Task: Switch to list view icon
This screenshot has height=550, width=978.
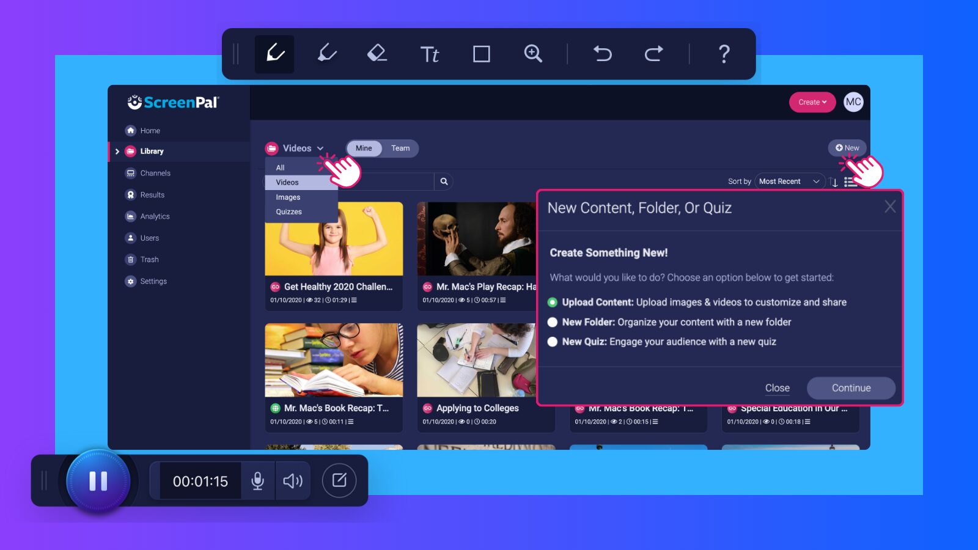Action: point(850,182)
